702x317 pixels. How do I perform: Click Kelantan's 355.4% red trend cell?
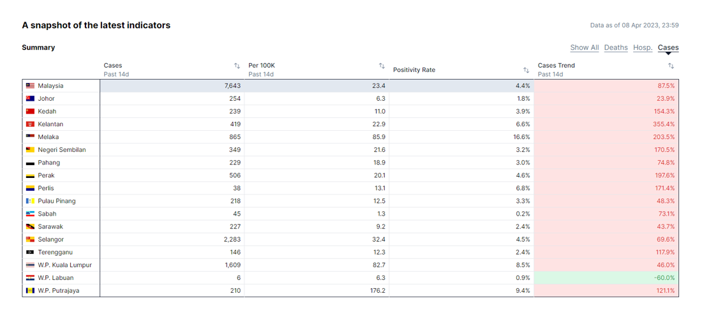pos(606,124)
